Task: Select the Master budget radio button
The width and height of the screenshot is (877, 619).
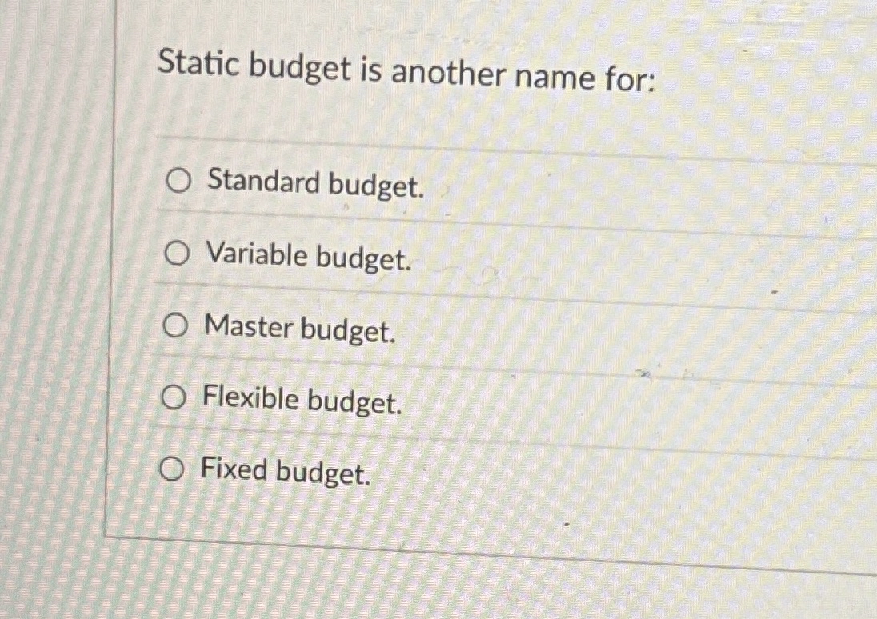Action: [x=175, y=325]
